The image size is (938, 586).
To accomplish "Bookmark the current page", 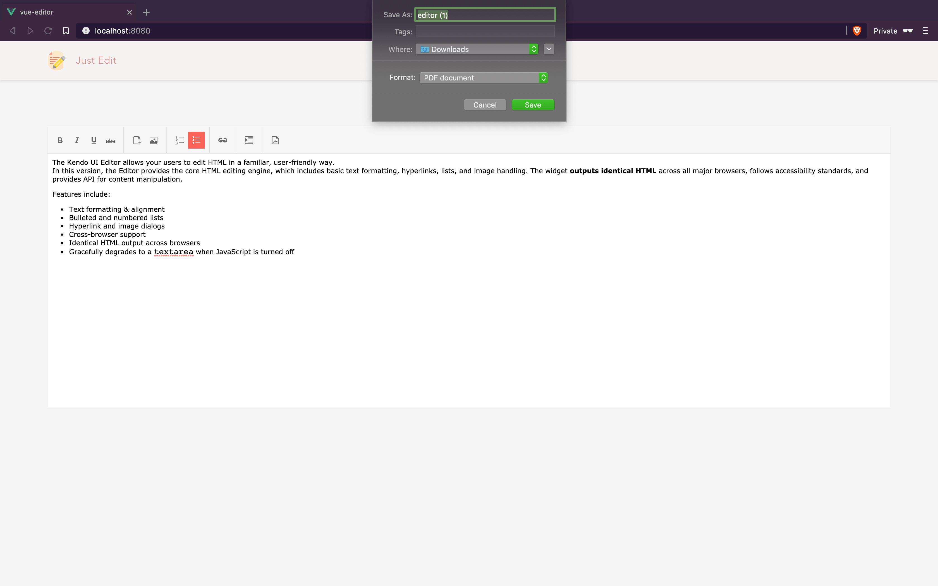I will (x=66, y=31).
